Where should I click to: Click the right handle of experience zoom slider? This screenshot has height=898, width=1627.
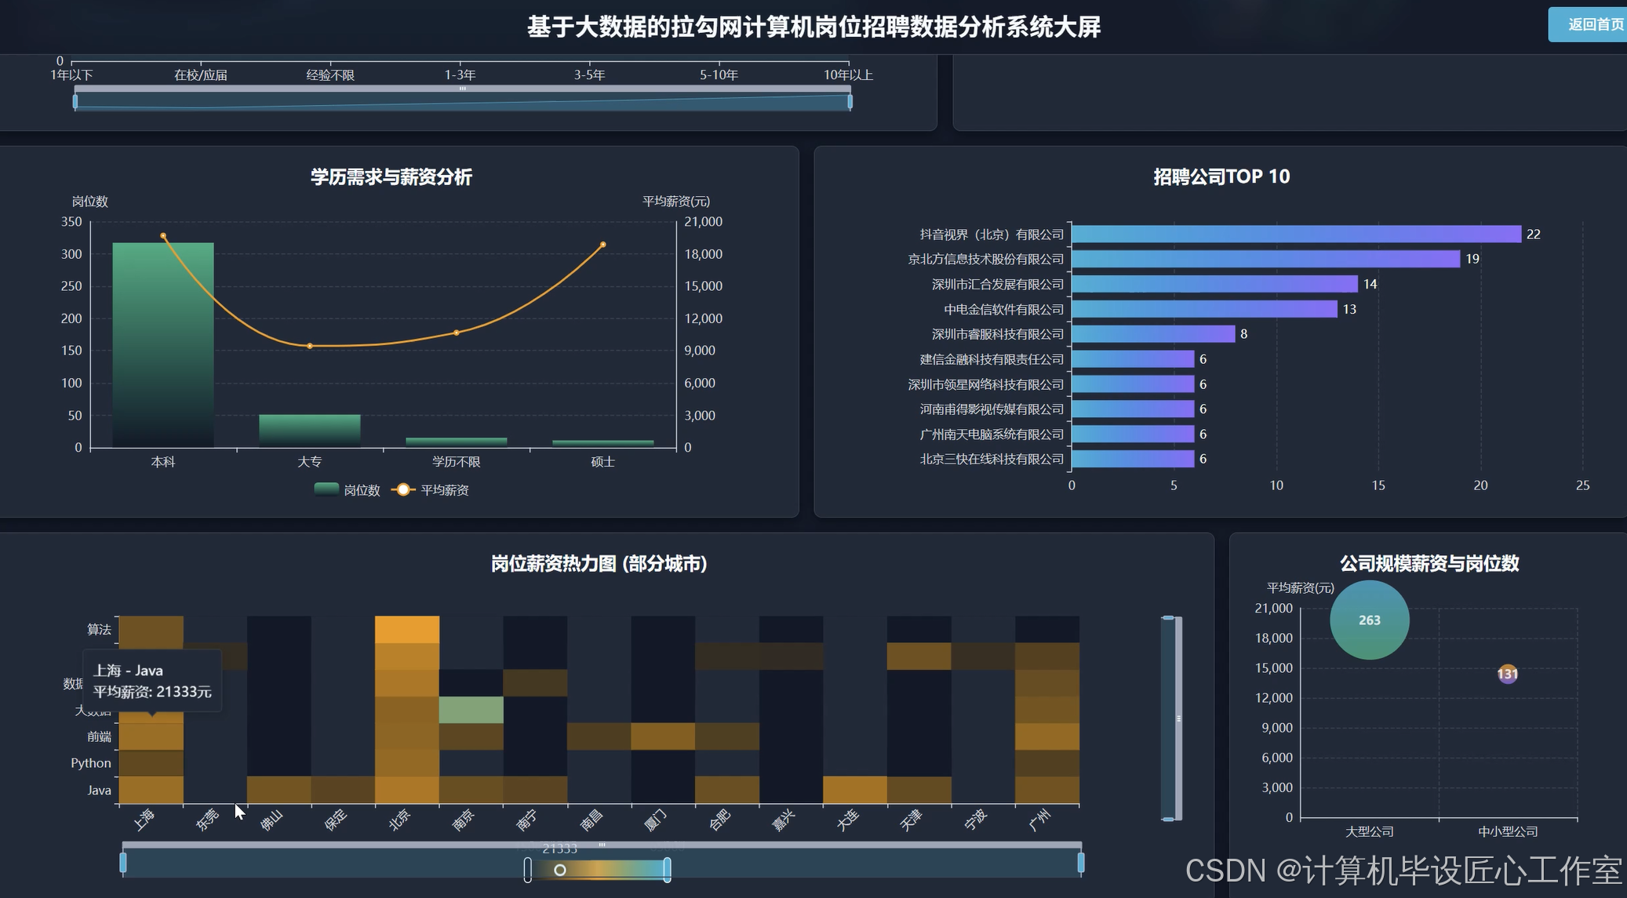[850, 101]
